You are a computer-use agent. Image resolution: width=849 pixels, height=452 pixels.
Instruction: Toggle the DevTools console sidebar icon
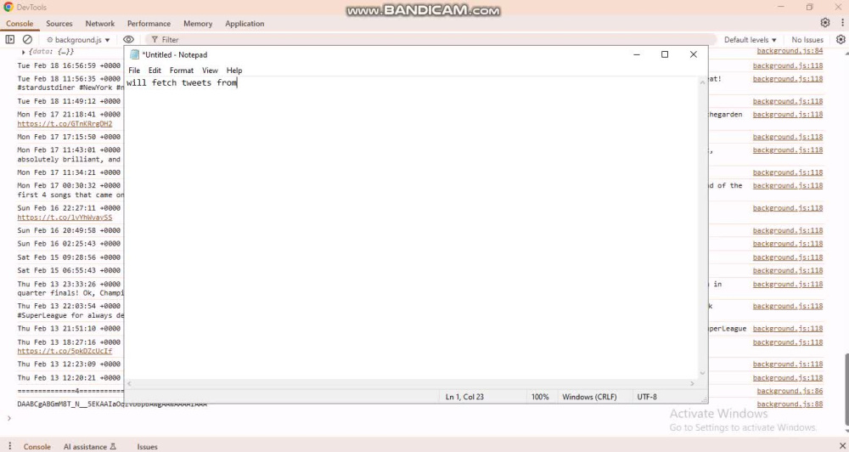coord(9,40)
